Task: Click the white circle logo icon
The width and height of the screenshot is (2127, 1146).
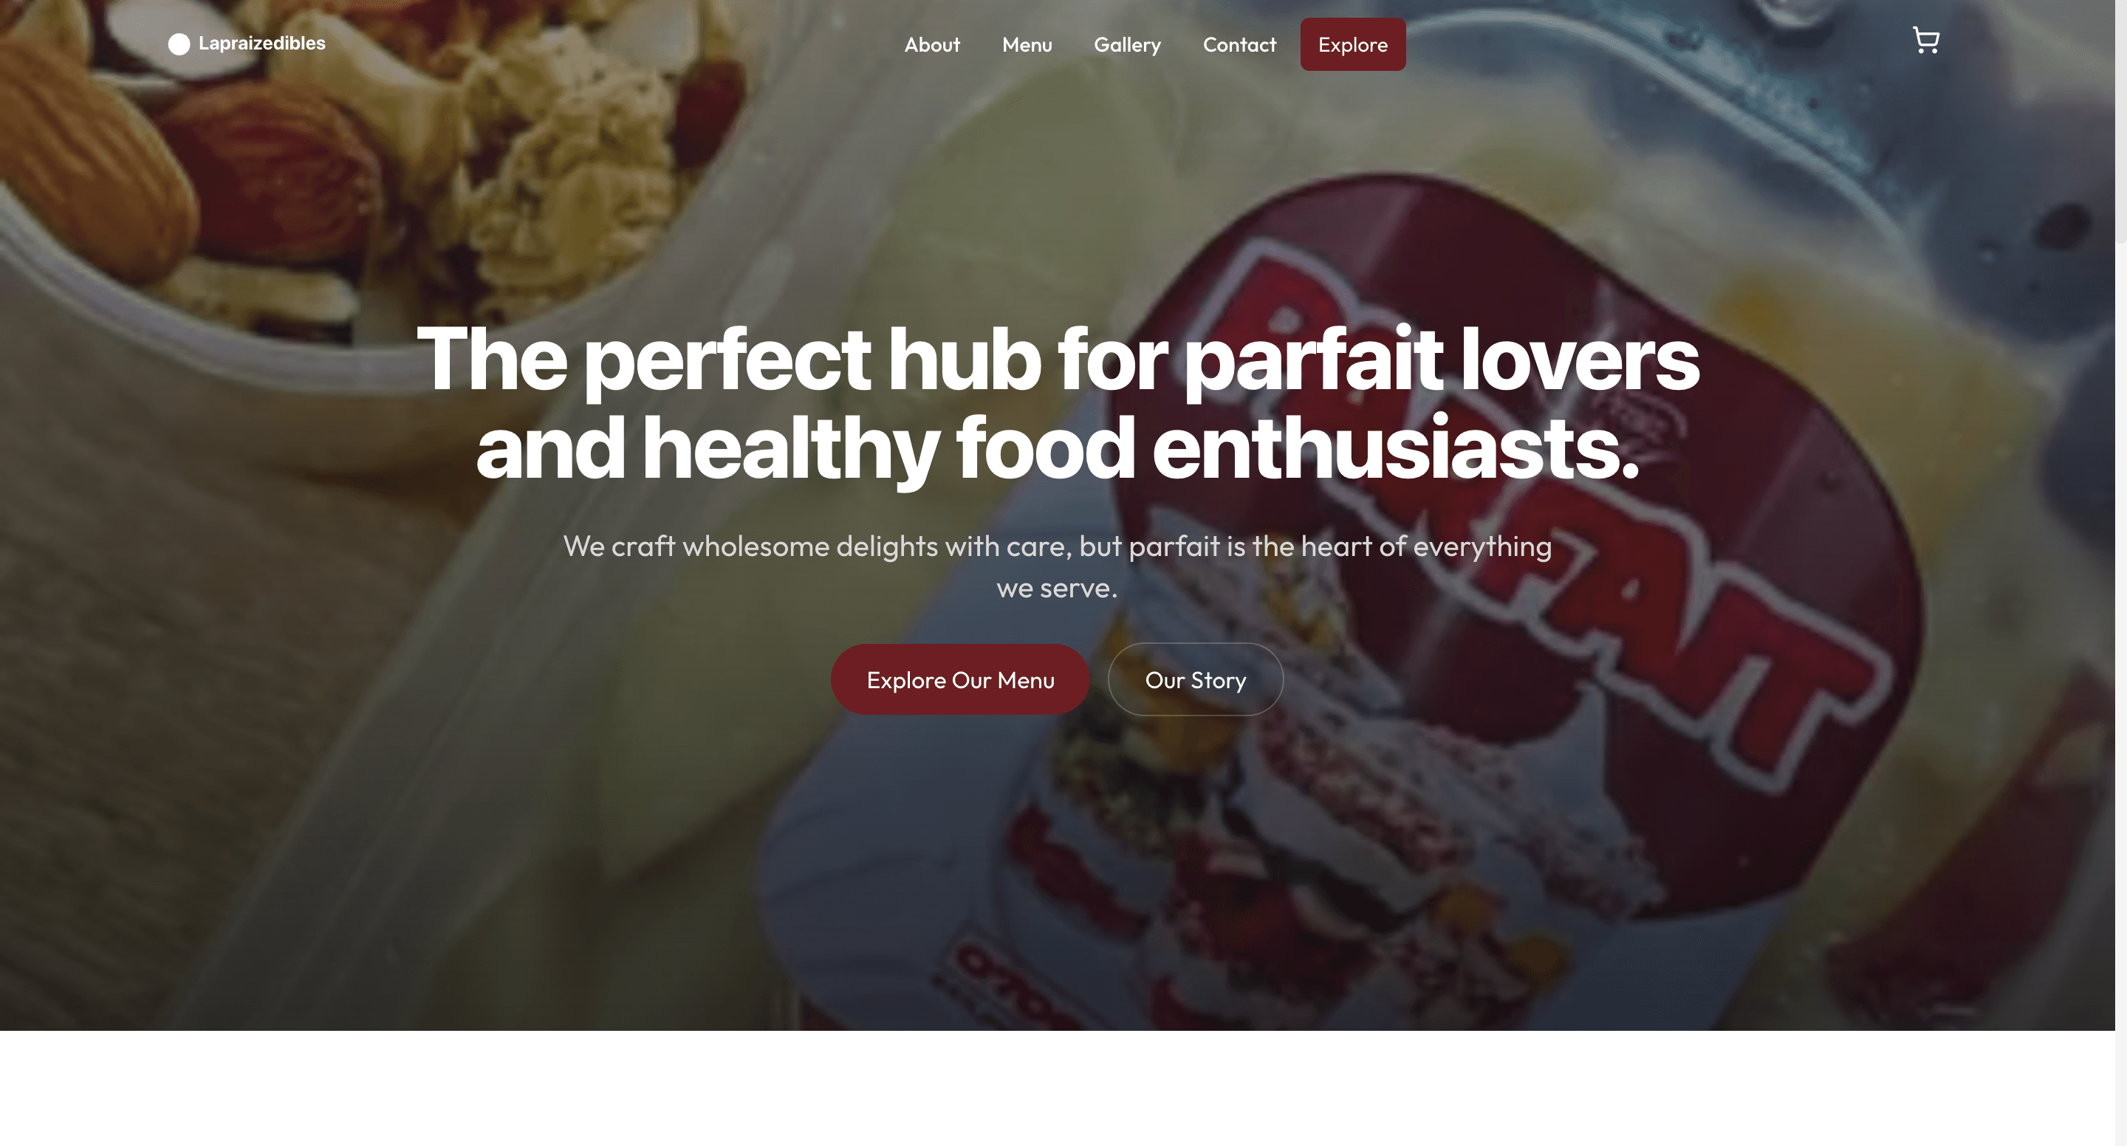Action: click(179, 44)
